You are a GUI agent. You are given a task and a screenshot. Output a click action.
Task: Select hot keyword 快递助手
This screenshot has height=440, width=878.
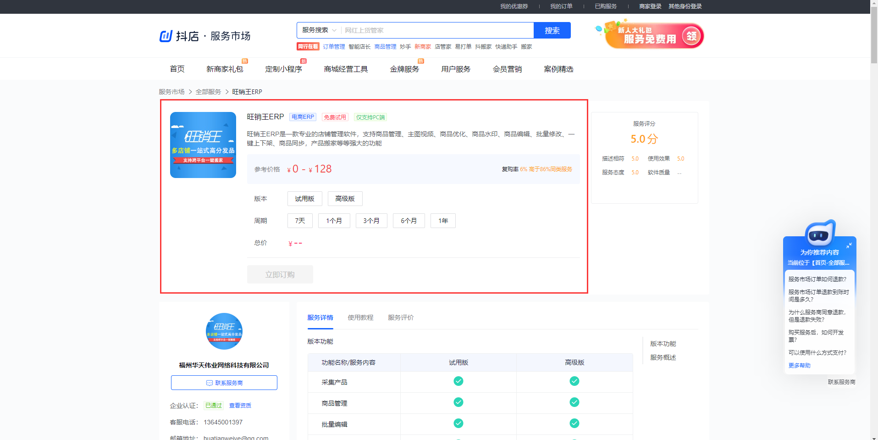[x=506, y=47]
